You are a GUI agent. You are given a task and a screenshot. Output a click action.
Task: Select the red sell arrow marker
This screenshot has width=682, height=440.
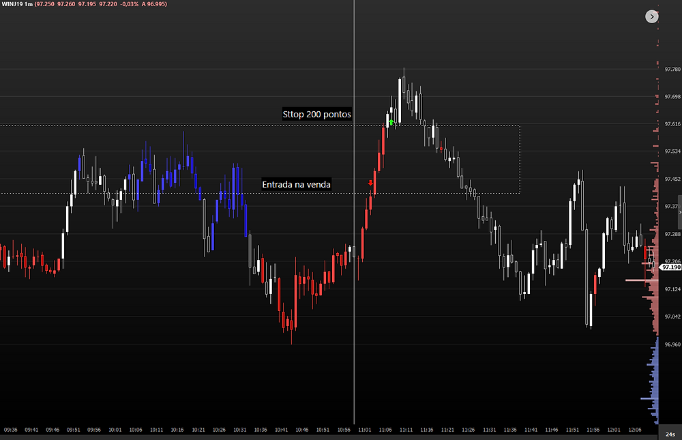[x=370, y=183]
